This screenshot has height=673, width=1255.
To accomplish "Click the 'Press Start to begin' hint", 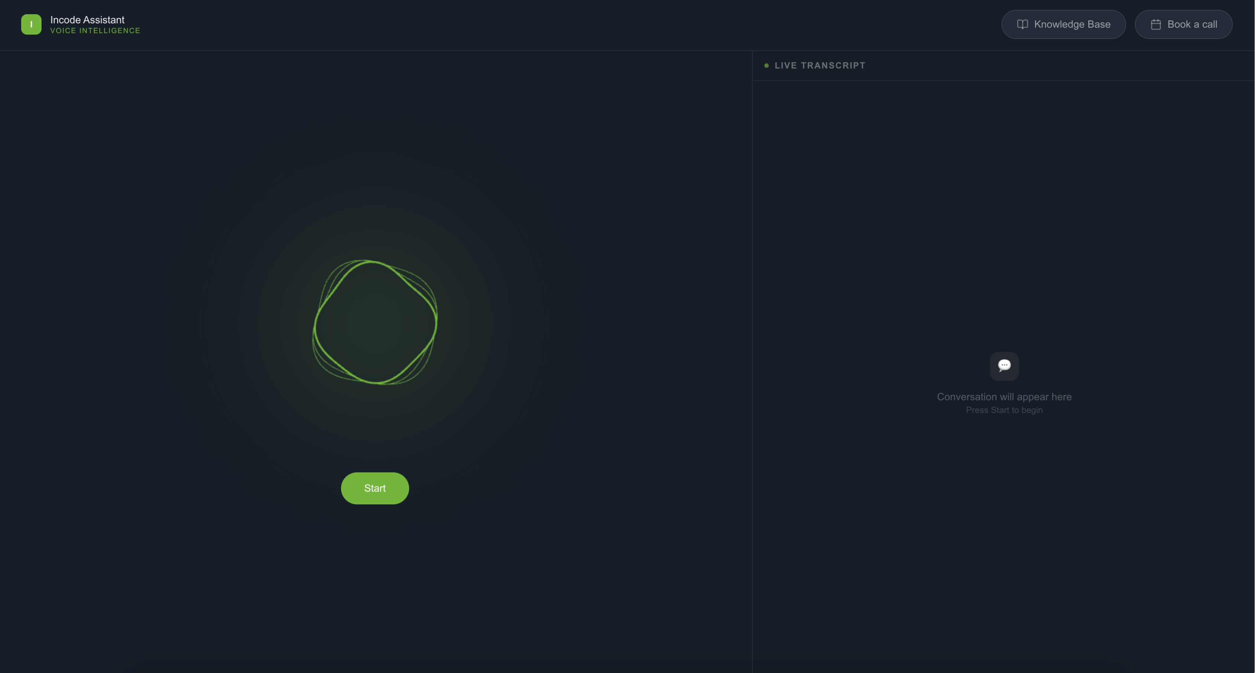I will [x=1003, y=410].
